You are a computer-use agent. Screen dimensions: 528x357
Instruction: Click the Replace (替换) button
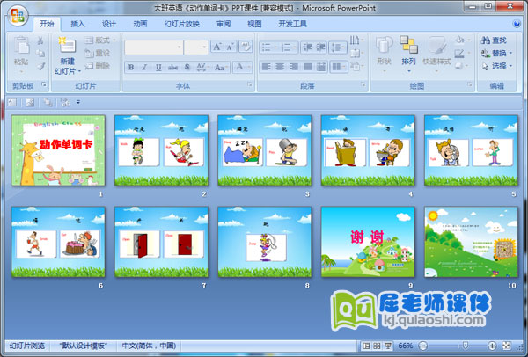494,53
